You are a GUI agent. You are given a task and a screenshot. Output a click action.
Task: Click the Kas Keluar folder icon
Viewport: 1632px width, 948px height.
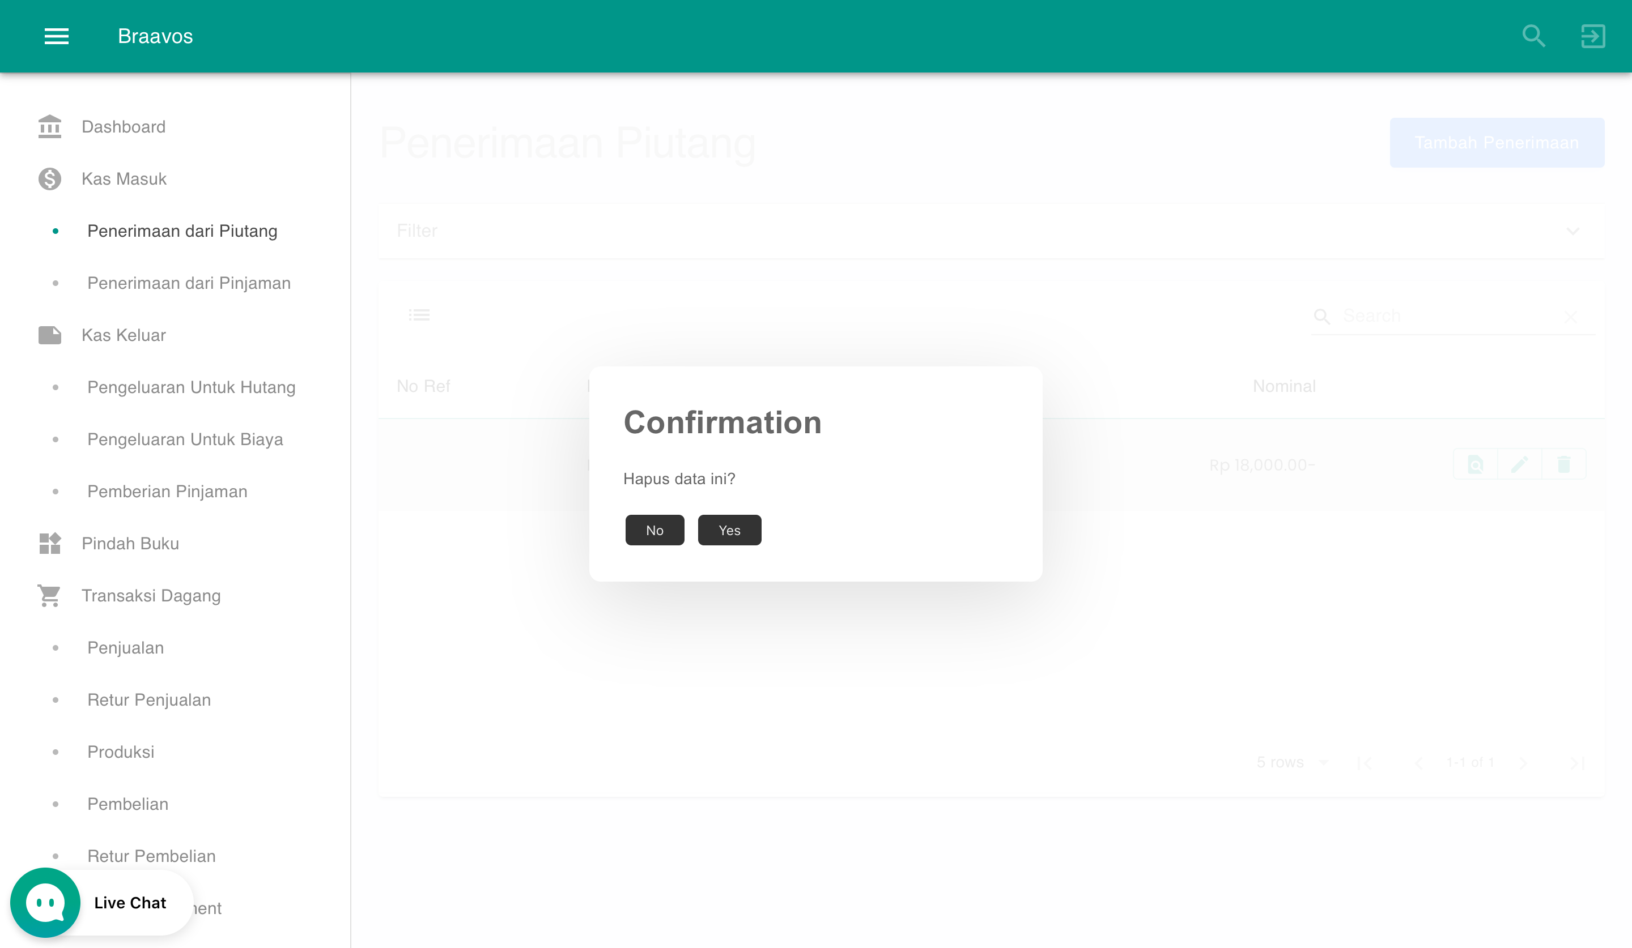click(50, 335)
